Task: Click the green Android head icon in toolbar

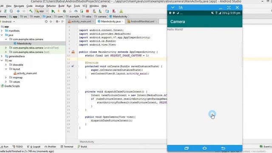Action: point(121,11)
